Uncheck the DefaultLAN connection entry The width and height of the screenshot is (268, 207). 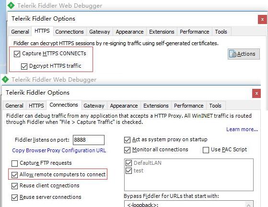click(128, 163)
